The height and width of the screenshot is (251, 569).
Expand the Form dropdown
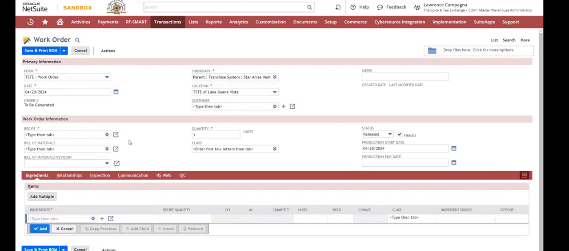[107, 77]
